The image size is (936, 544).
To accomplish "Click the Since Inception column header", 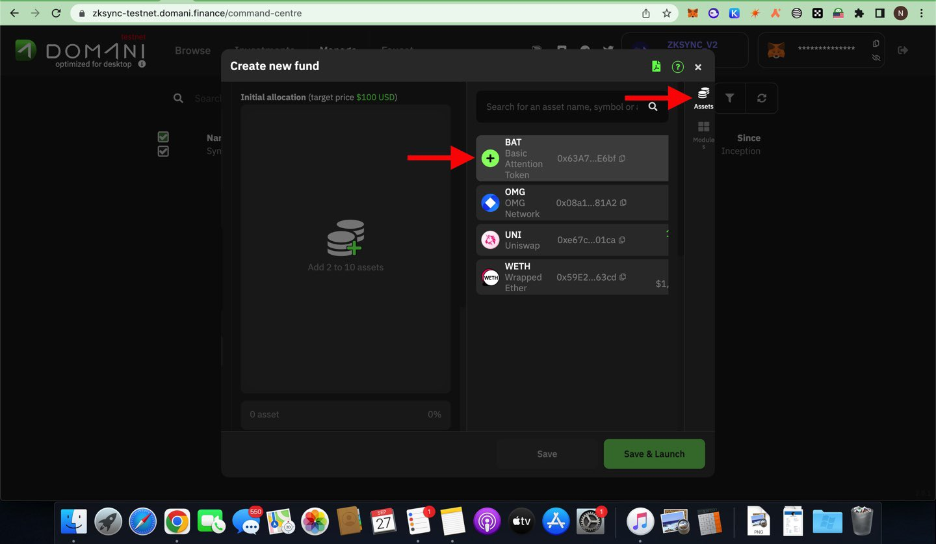I will (741, 144).
